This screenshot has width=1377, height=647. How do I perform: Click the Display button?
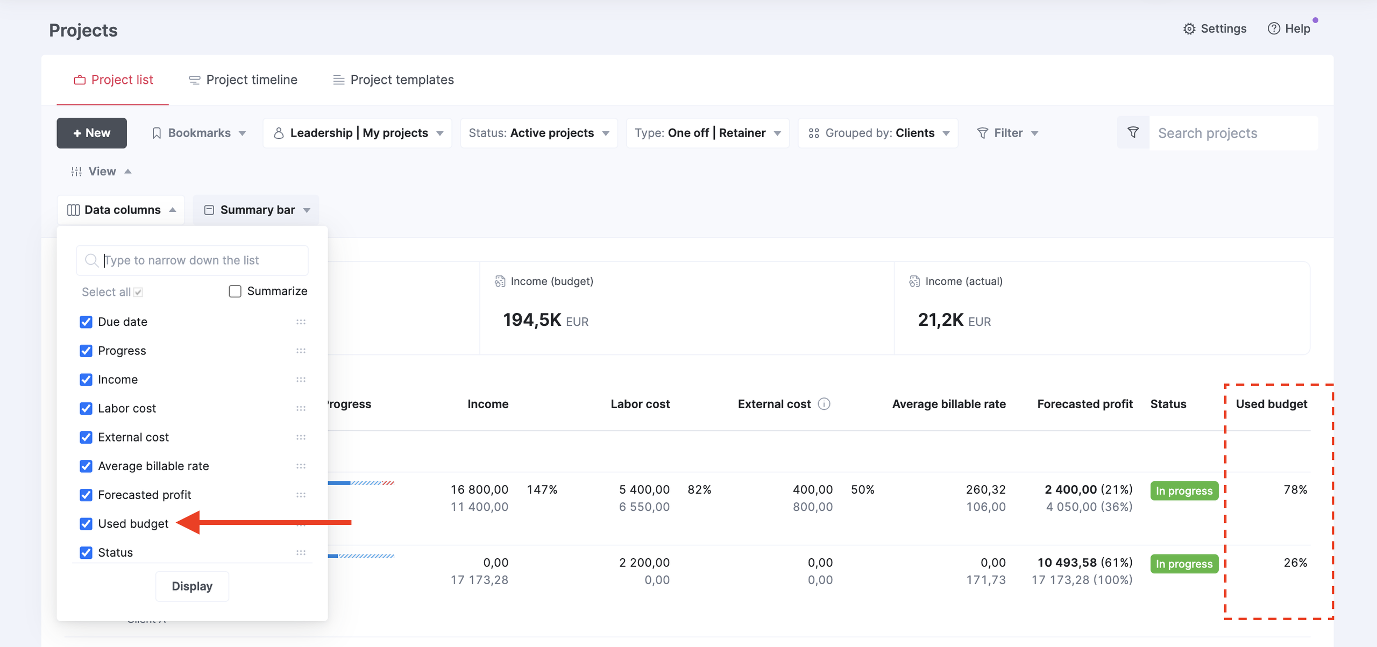pos(192,587)
